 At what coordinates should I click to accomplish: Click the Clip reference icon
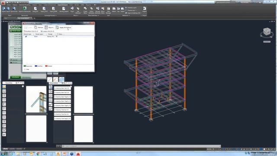click(118, 10)
